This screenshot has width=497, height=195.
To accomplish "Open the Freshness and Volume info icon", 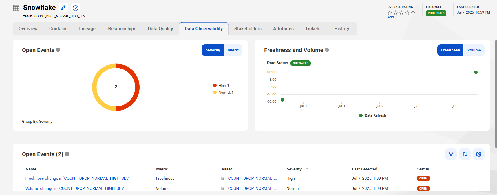I will point(327,50).
